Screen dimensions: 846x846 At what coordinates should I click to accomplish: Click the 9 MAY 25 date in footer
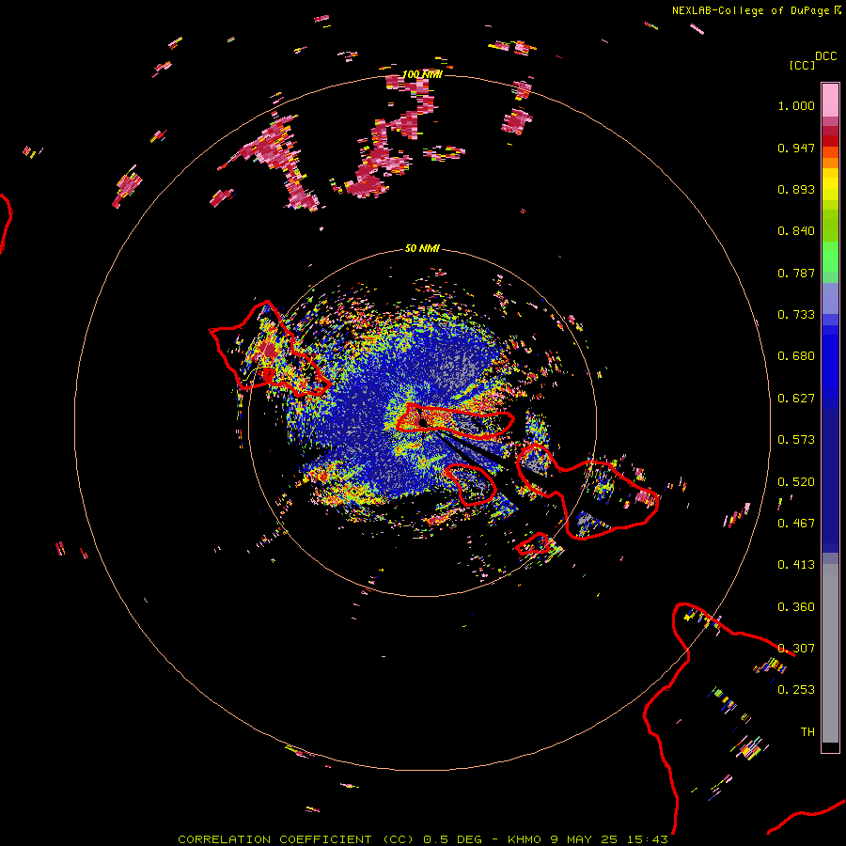click(586, 839)
